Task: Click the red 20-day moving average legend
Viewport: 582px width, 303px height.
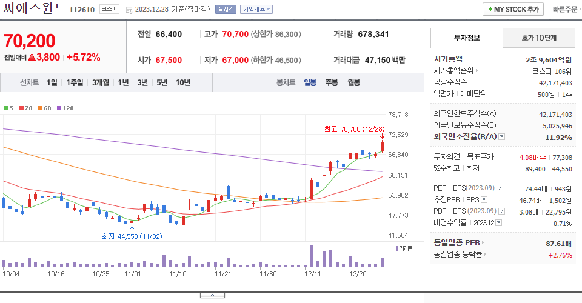Action: tap(26, 108)
